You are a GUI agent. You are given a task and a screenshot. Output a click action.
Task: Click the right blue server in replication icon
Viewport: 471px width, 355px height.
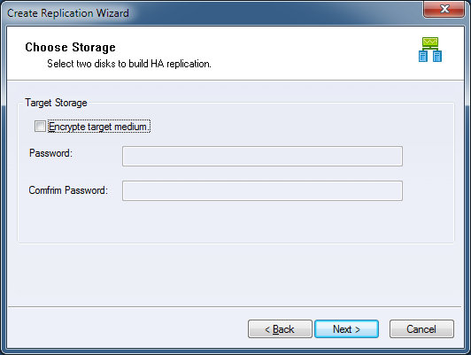click(x=437, y=56)
